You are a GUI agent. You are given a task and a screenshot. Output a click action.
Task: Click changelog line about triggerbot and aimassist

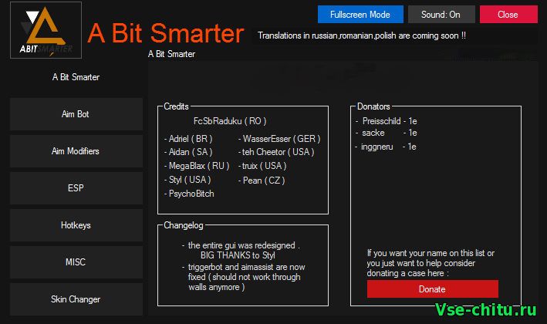click(x=244, y=277)
